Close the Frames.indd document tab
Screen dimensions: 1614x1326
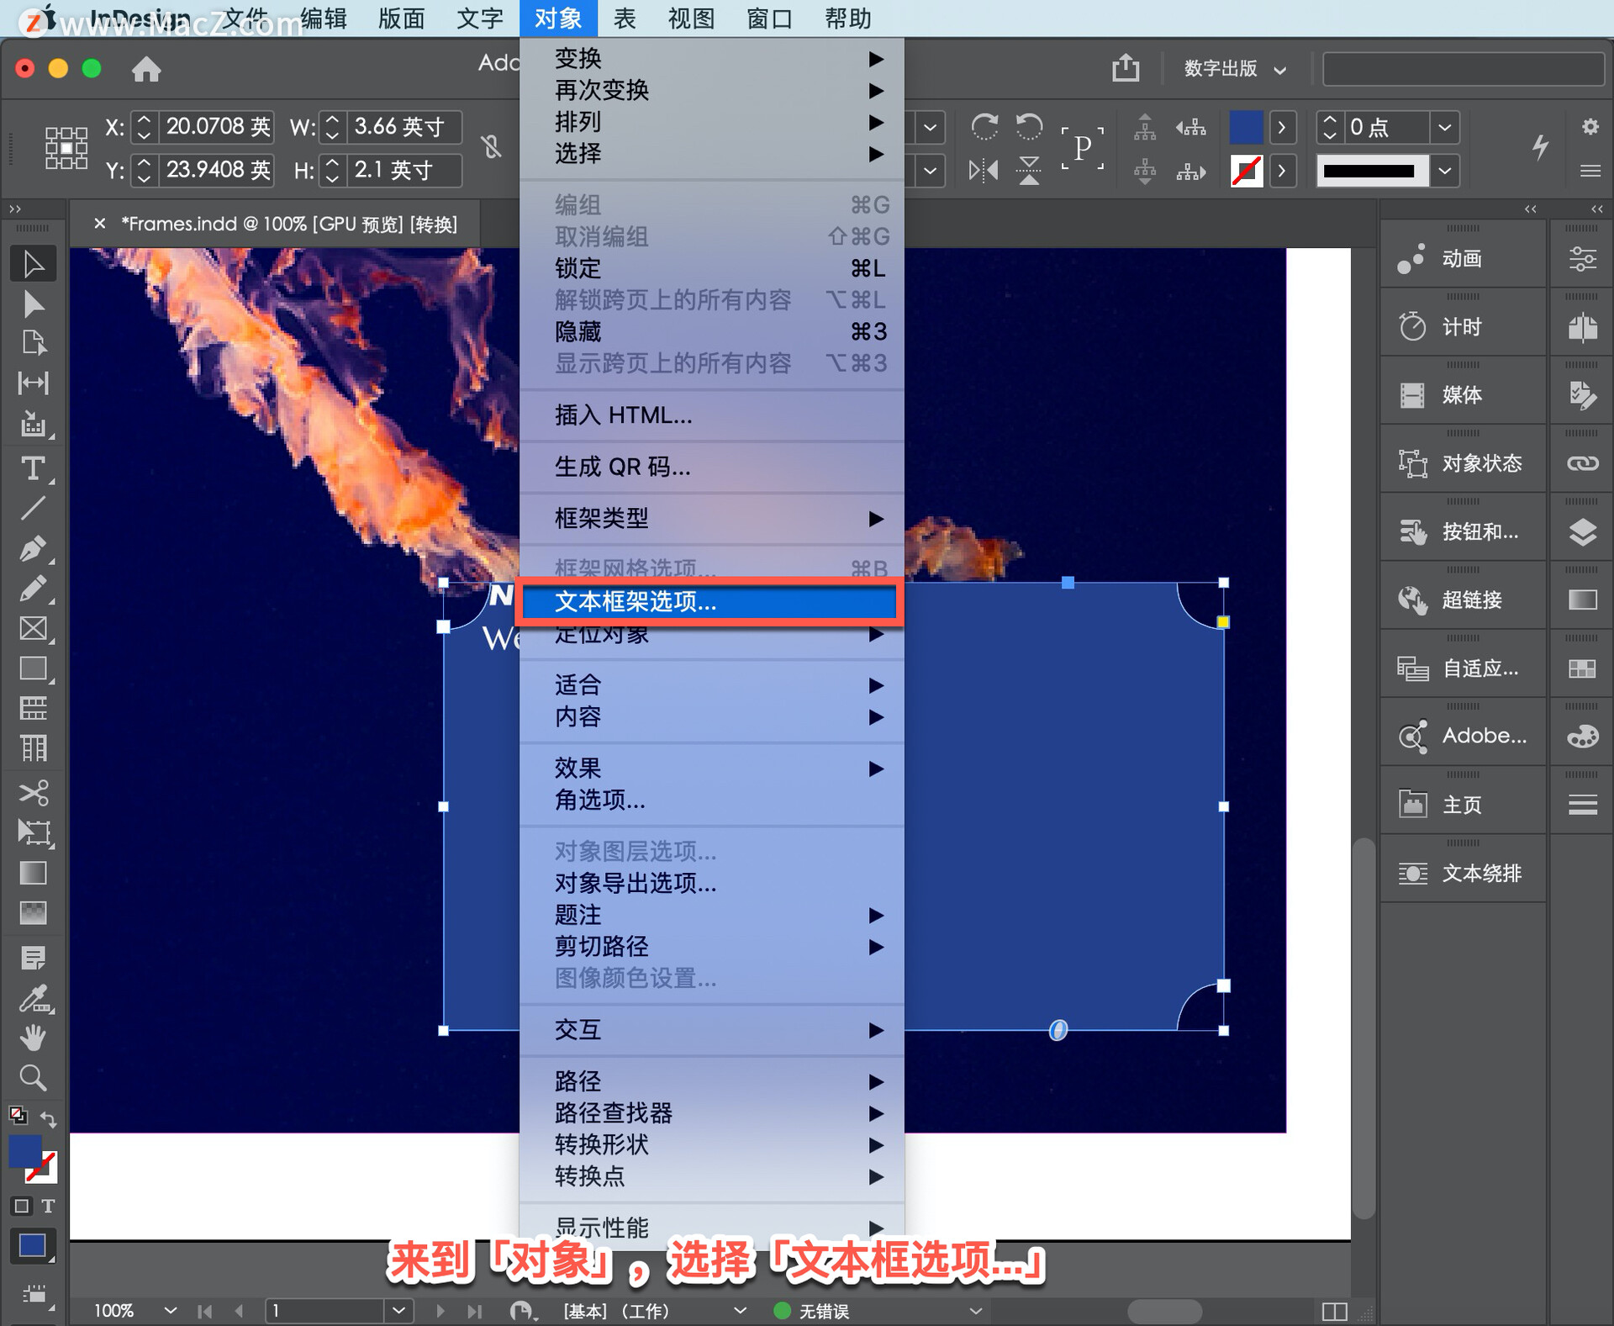click(x=99, y=224)
